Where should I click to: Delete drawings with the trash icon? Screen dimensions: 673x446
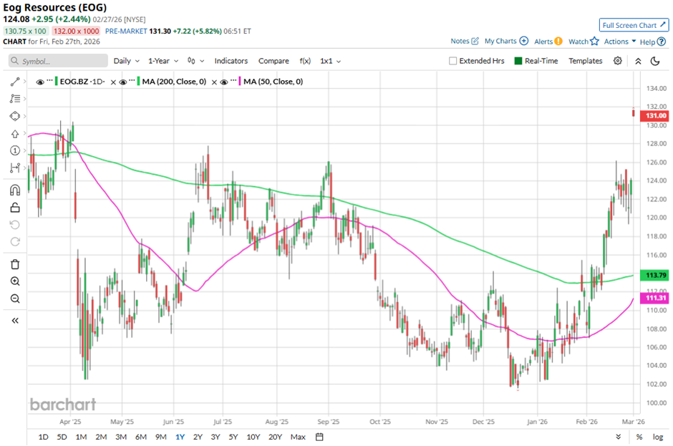[x=15, y=264]
